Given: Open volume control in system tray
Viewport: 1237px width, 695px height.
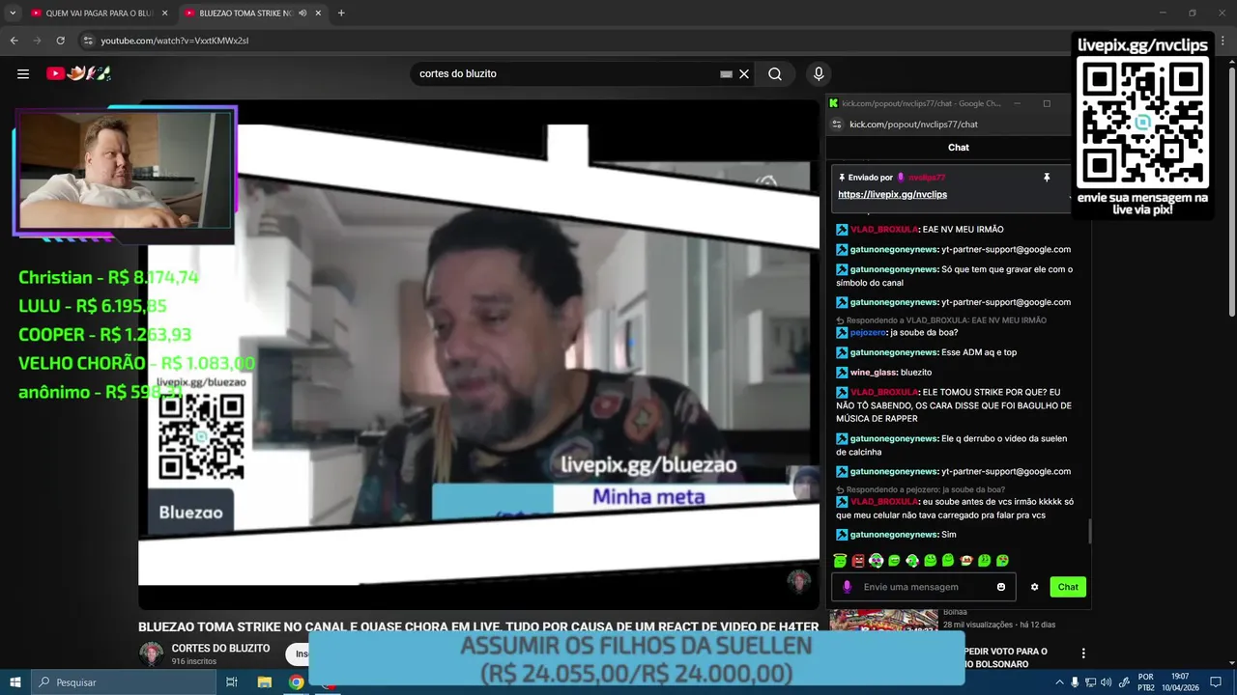Looking at the screenshot, I should point(1106,682).
